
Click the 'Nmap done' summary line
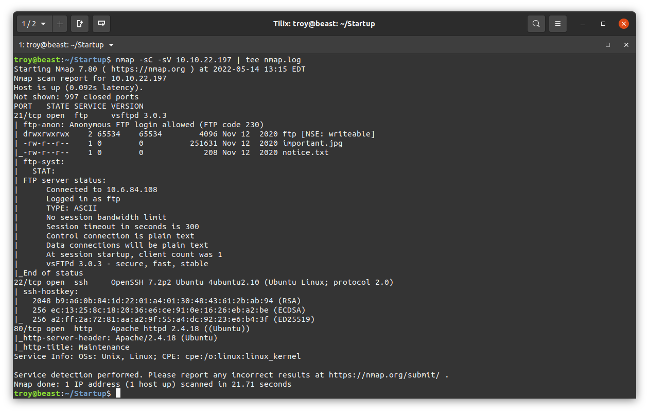click(x=153, y=384)
